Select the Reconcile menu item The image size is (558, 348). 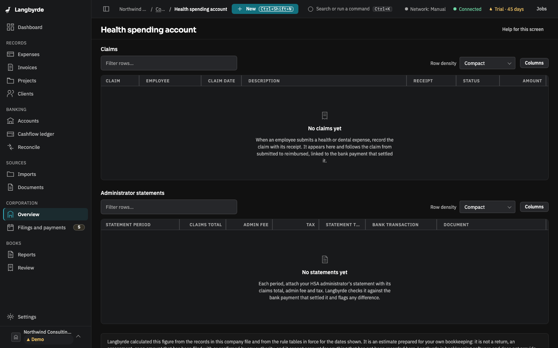point(46,147)
